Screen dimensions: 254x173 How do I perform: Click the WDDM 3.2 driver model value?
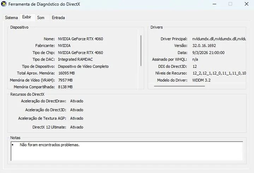[x=201, y=80]
